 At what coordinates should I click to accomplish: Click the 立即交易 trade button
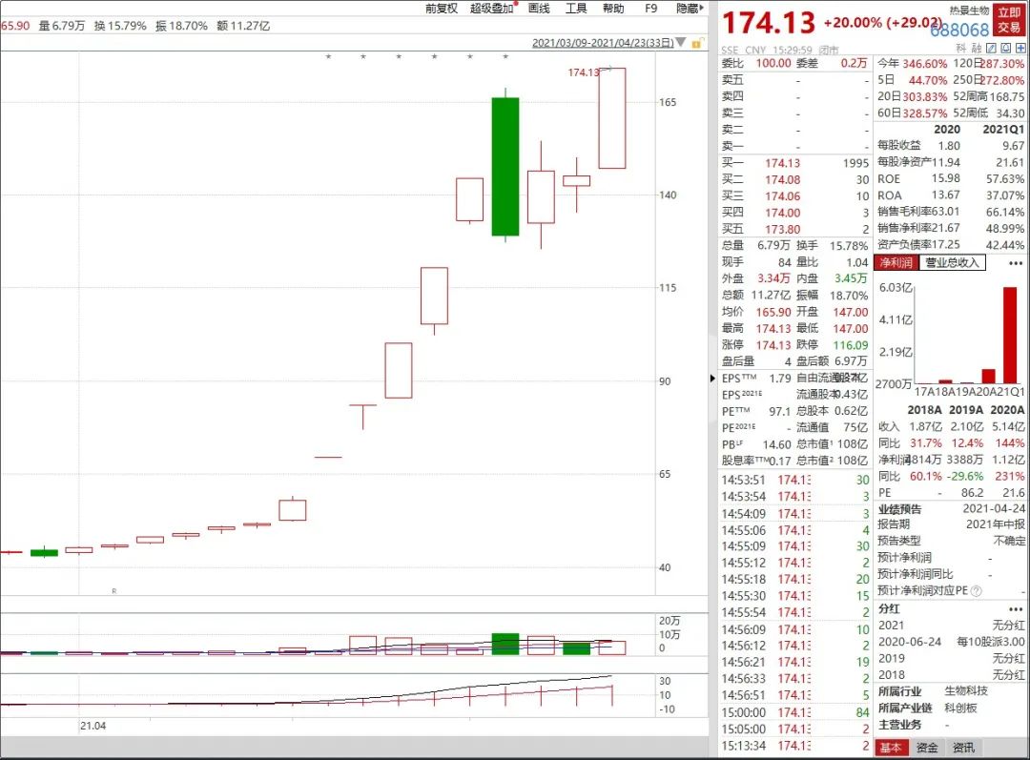tap(1007, 19)
